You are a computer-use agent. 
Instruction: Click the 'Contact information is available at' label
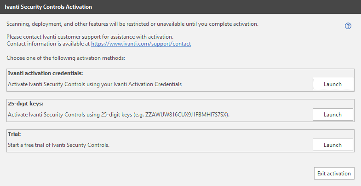coord(48,44)
